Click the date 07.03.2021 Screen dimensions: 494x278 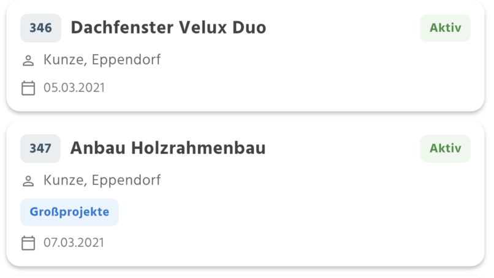[x=74, y=242]
